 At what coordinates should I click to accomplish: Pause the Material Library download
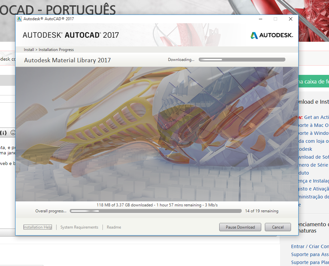coord(240,227)
